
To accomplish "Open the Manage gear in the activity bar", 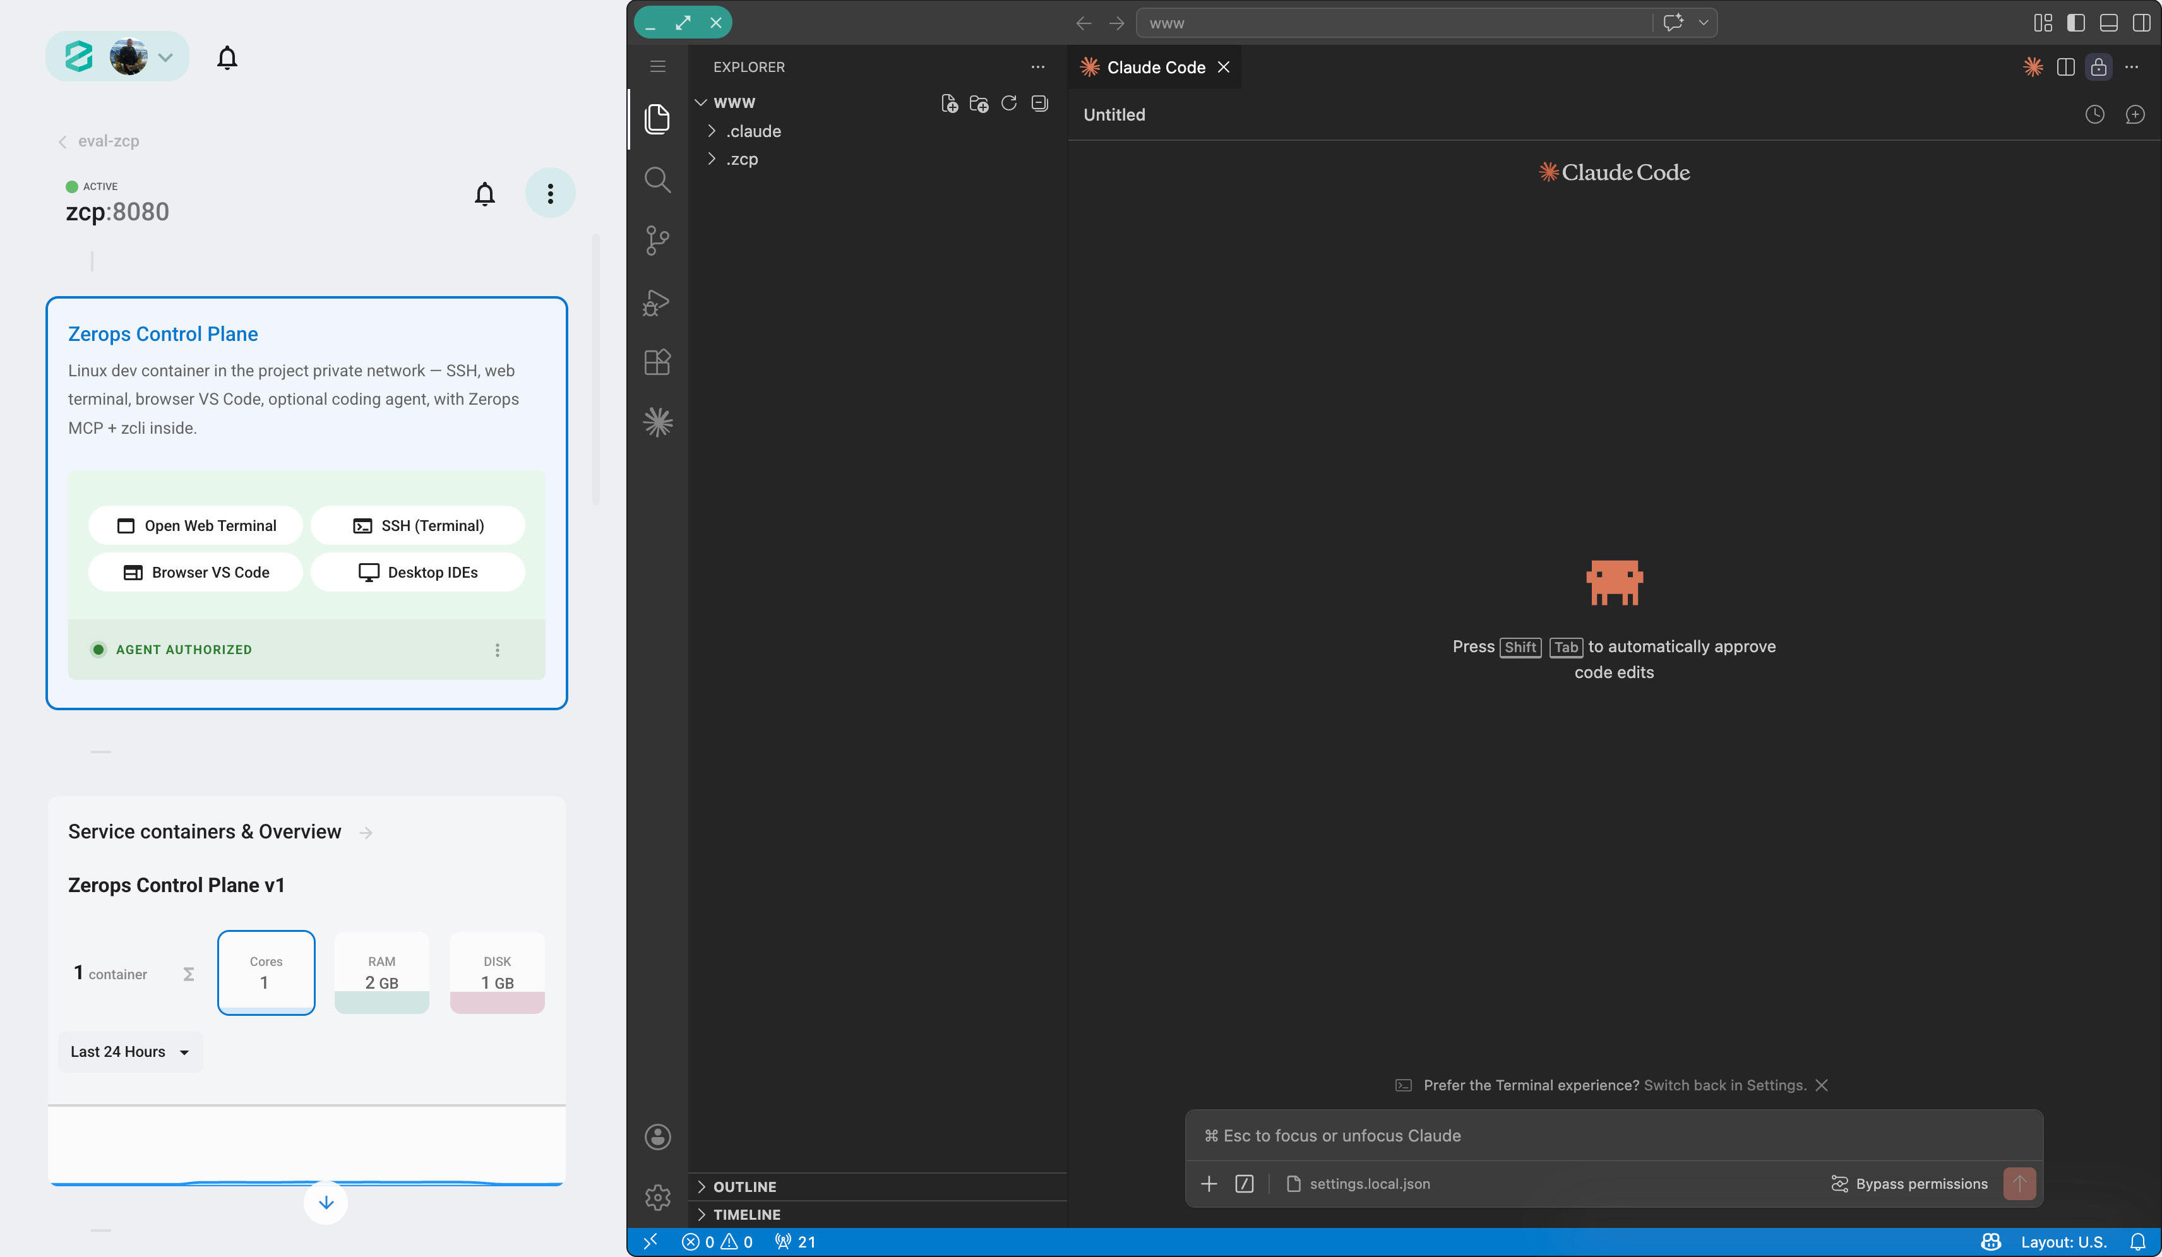I will [657, 1196].
